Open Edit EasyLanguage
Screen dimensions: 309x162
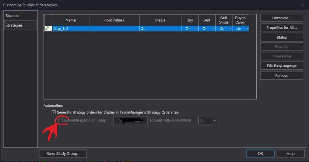click(x=281, y=66)
